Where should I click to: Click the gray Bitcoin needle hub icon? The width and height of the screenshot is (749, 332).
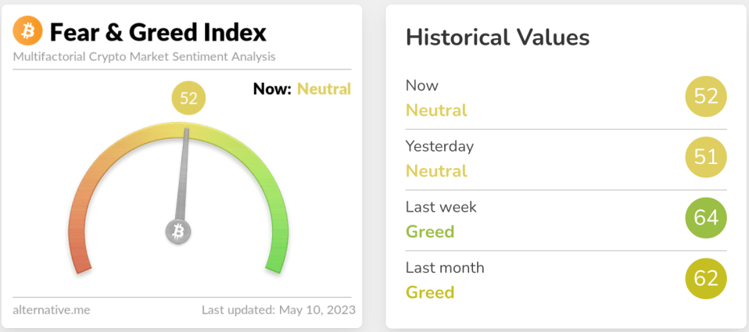click(x=178, y=231)
